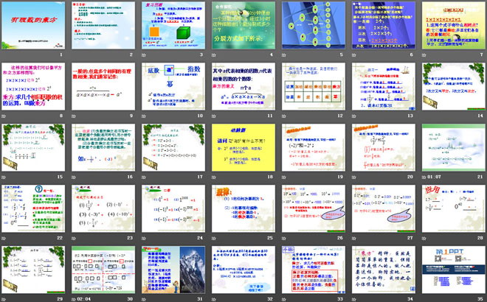487x302 pixels.
Task: Select slide 33 titled 小结
Action: [312, 268]
